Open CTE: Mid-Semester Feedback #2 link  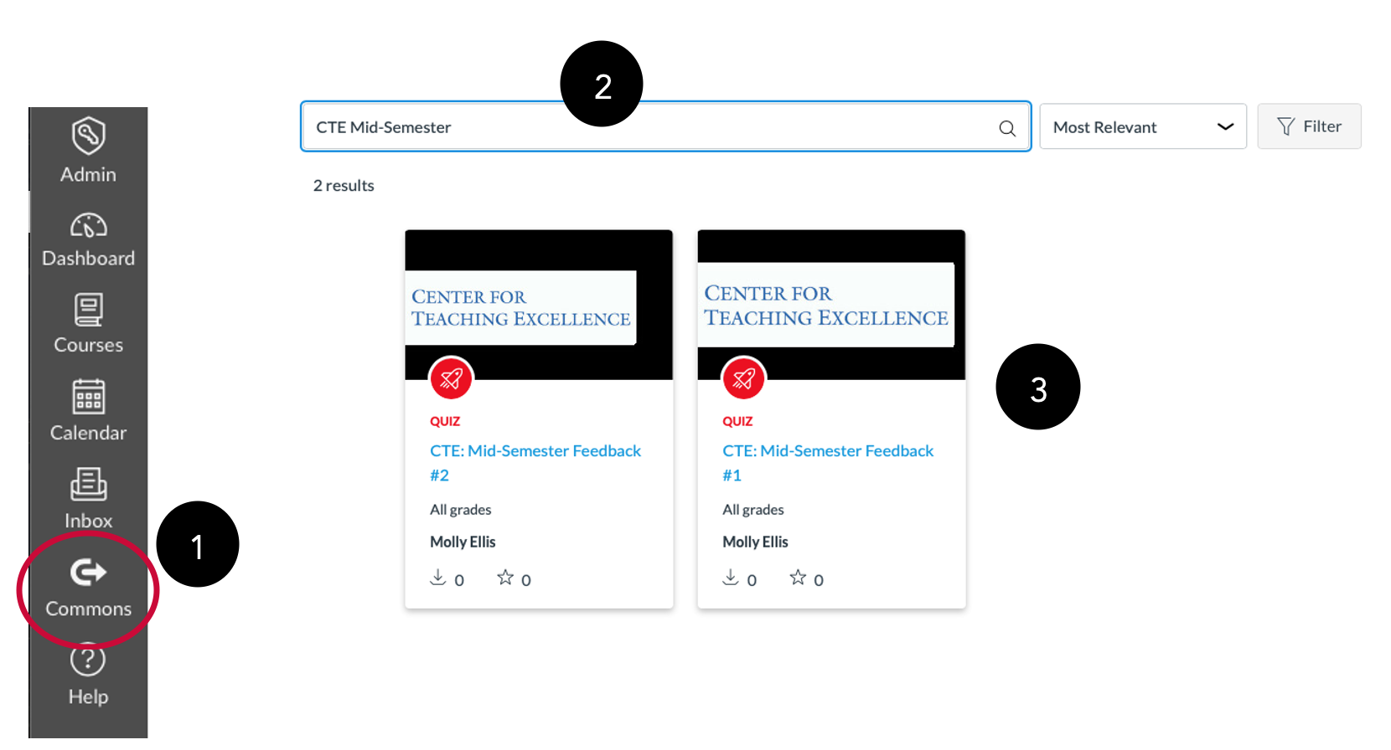coord(535,463)
